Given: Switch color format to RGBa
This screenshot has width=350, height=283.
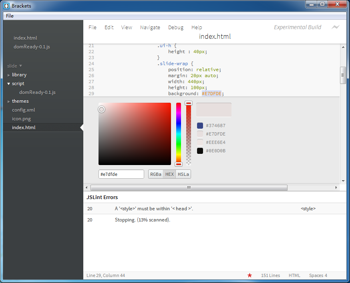Looking at the screenshot, I should (x=156, y=174).
